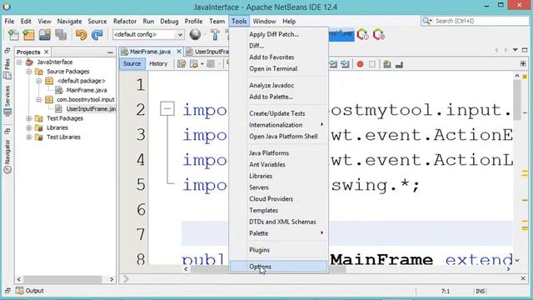The width and height of the screenshot is (533, 300).
Task: Click the editor vertical scrollbar thumb
Action: coord(517,100)
